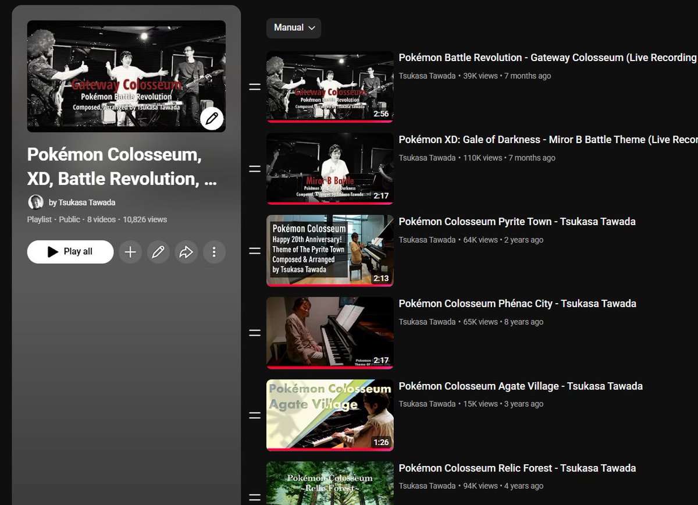Screen dimensions: 698x505
Task: Click the '8 videos · 10,826 views' text
Action: tap(127, 219)
